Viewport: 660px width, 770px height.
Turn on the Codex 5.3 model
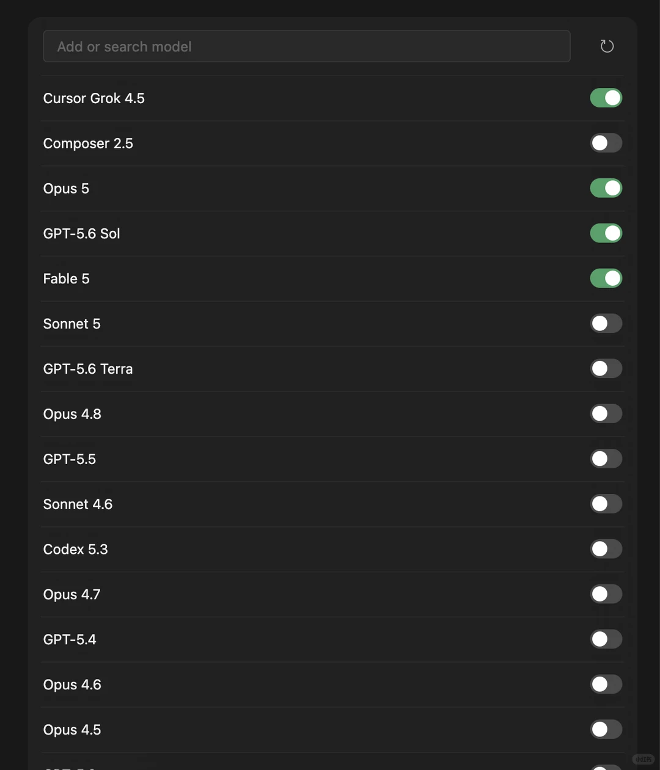click(x=606, y=549)
